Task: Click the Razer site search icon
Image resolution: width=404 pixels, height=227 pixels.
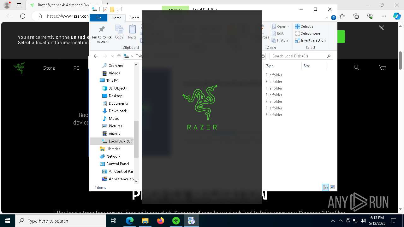Action: click(x=356, y=67)
